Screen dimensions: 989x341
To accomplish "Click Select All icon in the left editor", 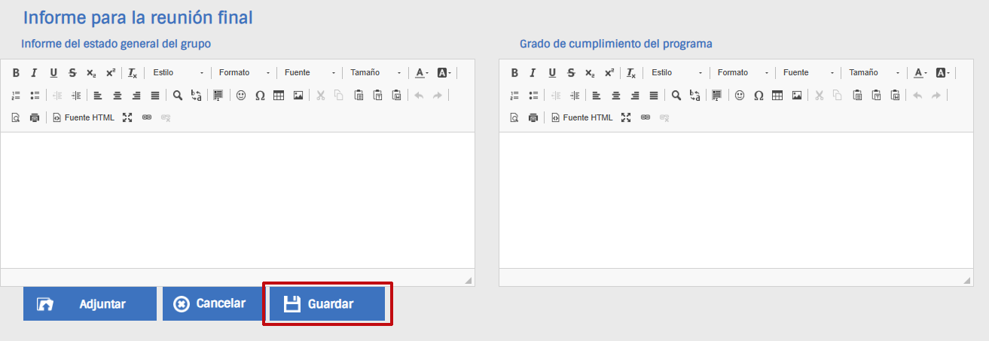I will pyautogui.click(x=218, y=96).
